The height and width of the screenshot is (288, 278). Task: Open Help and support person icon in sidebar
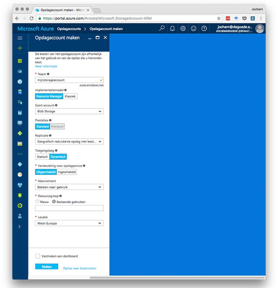(x=20, y=216)
